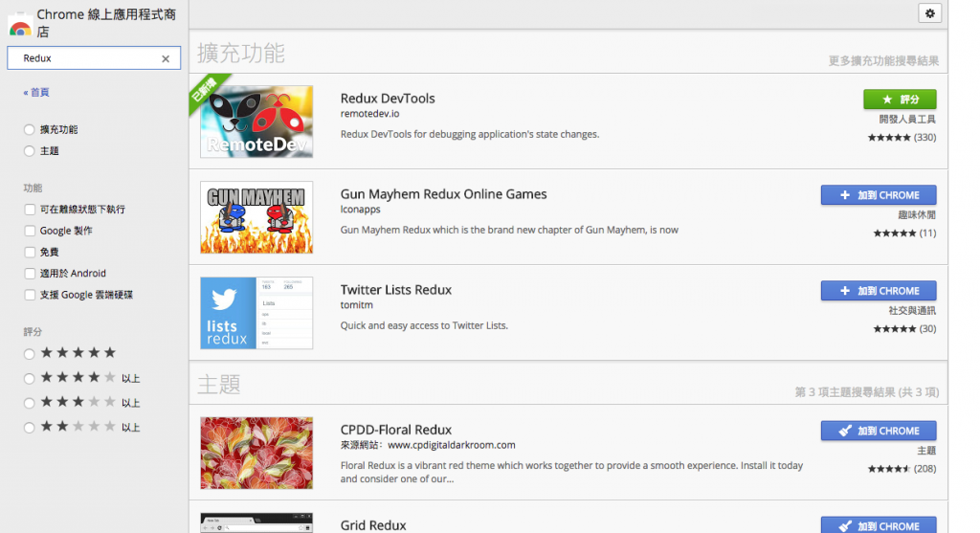This screenshot has height=533, width=980.
Task: Check 適用於 Android filter
Action: 30,273
